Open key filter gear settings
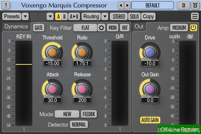 pos(101,28)
